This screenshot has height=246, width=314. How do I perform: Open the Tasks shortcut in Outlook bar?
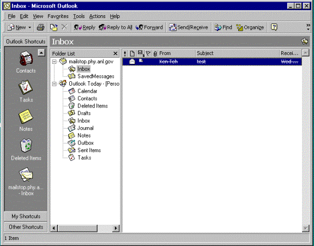(x=26, y=91)
